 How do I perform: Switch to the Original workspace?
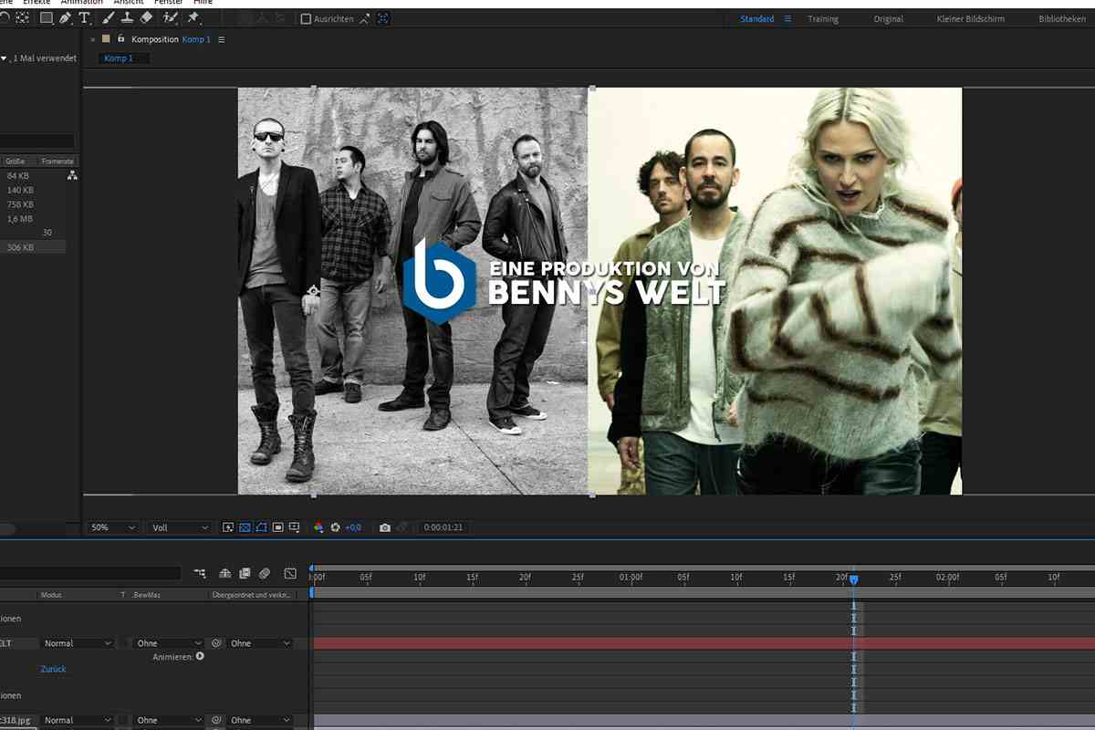[888, 18]
